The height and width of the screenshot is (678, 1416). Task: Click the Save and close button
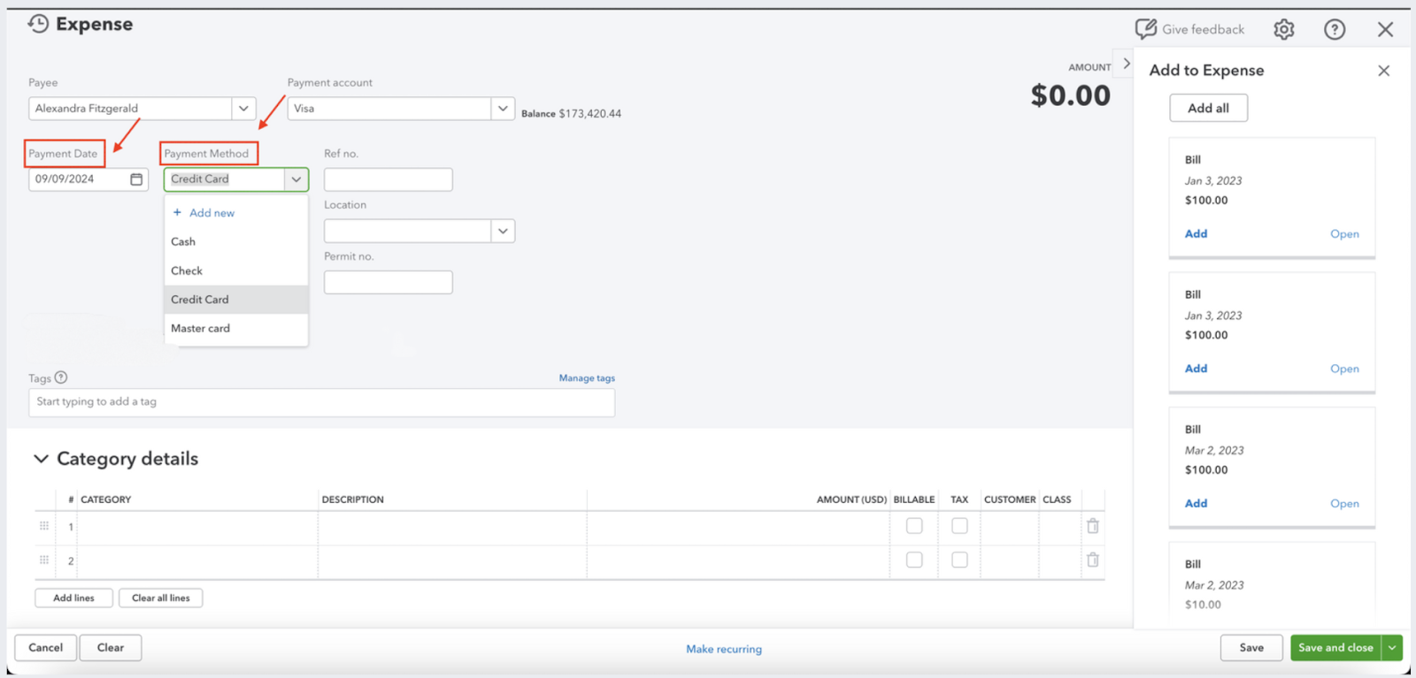1336,648
